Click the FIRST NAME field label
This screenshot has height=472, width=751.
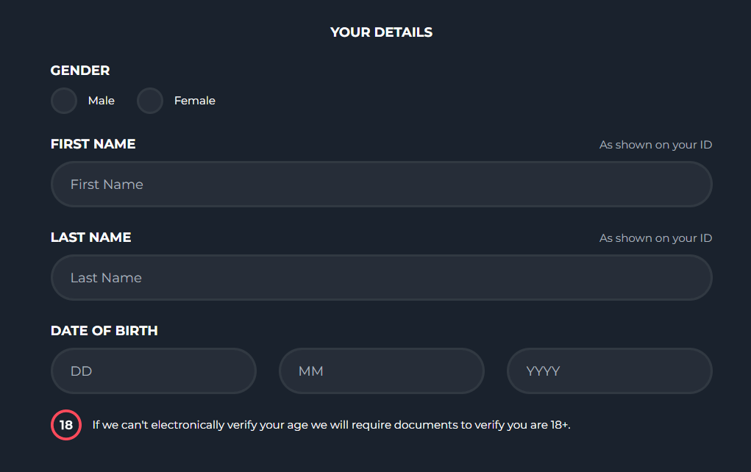click(x=93, y=144)
